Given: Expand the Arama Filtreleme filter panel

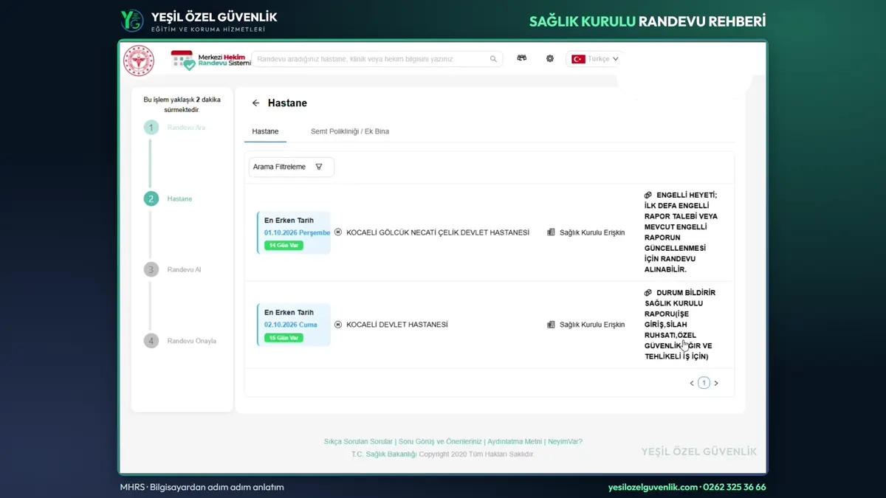Looking at the screenshot, I should click(292, 167).
